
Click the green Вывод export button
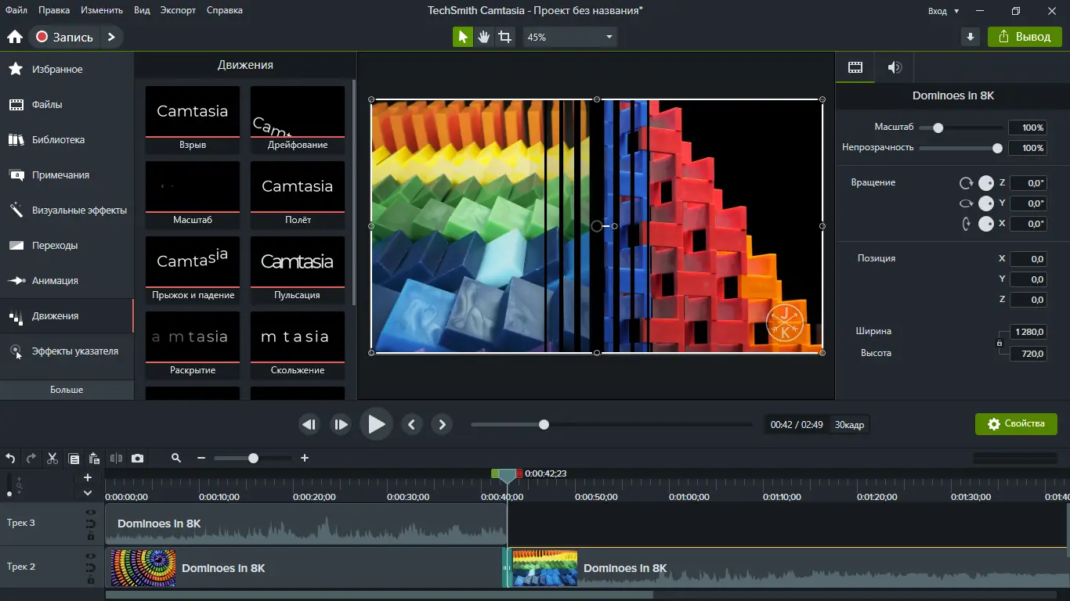[1025, 37]
